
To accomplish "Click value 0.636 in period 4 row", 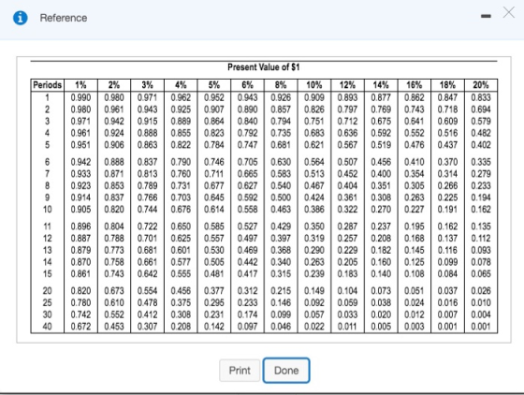I will (347, 133).
